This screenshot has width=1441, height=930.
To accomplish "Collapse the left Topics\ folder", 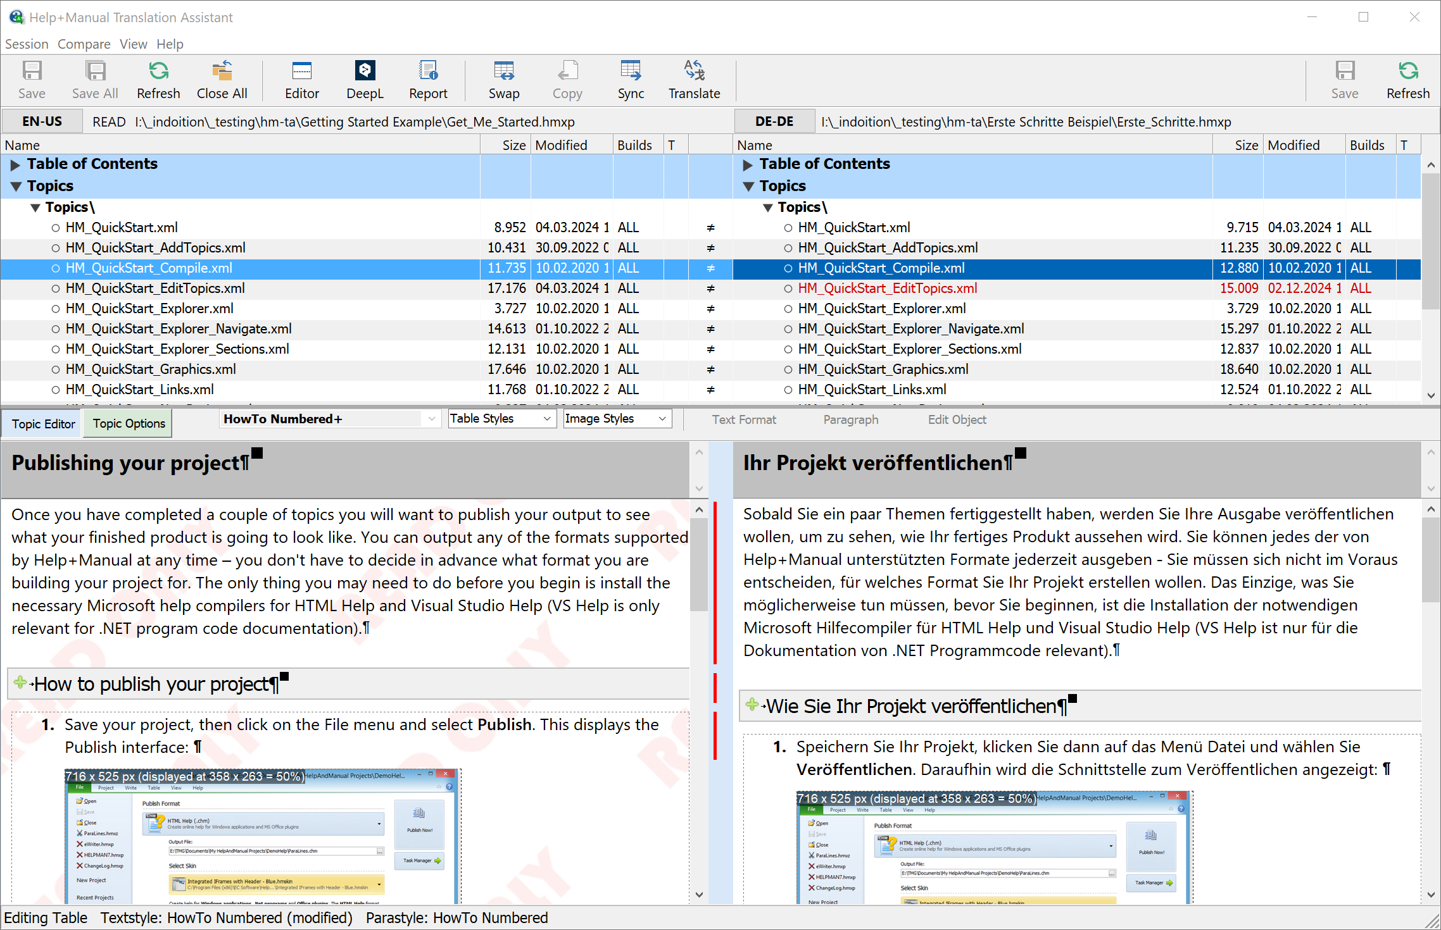I will click(35, 208).
